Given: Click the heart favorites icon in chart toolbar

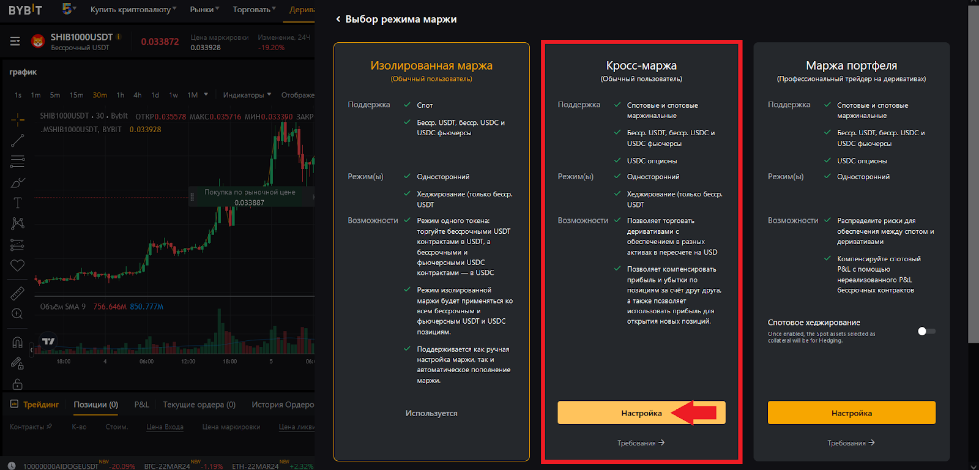Looking at the screenshot, I should coord(17,265).
